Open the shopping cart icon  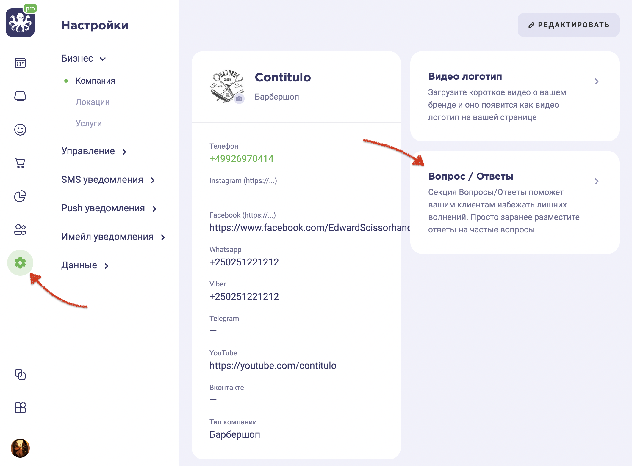coord(20,163)
